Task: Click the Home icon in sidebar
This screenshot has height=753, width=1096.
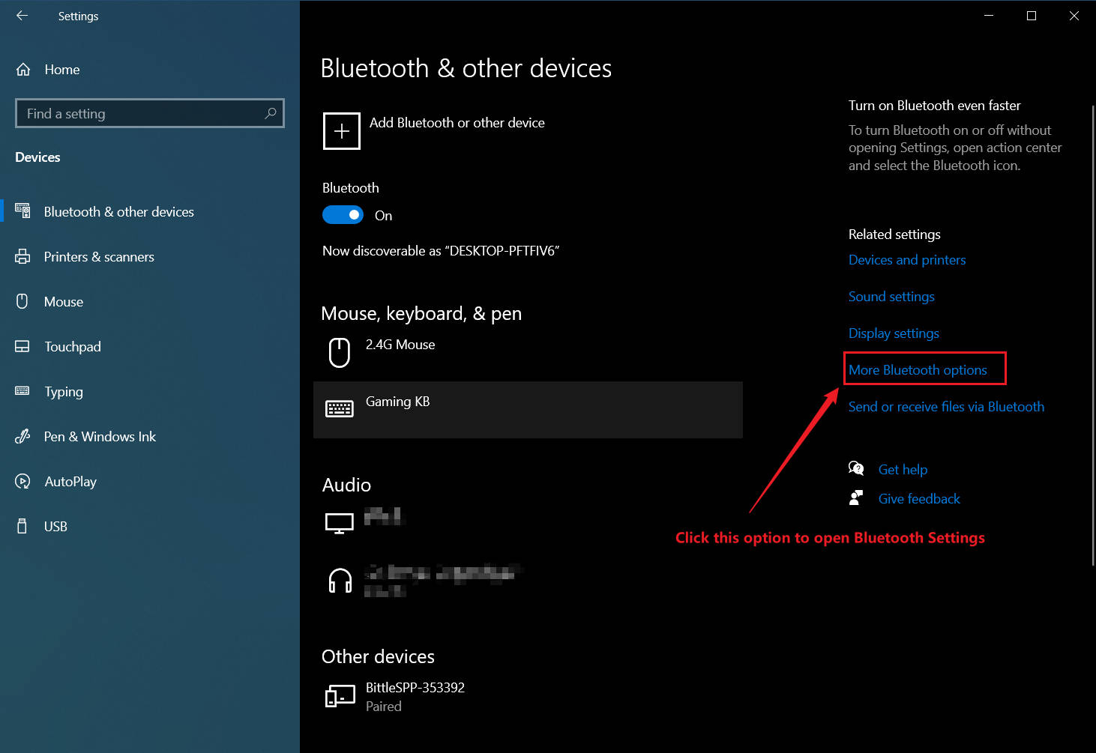Action: pyautogui.click(x=23, y=70)
